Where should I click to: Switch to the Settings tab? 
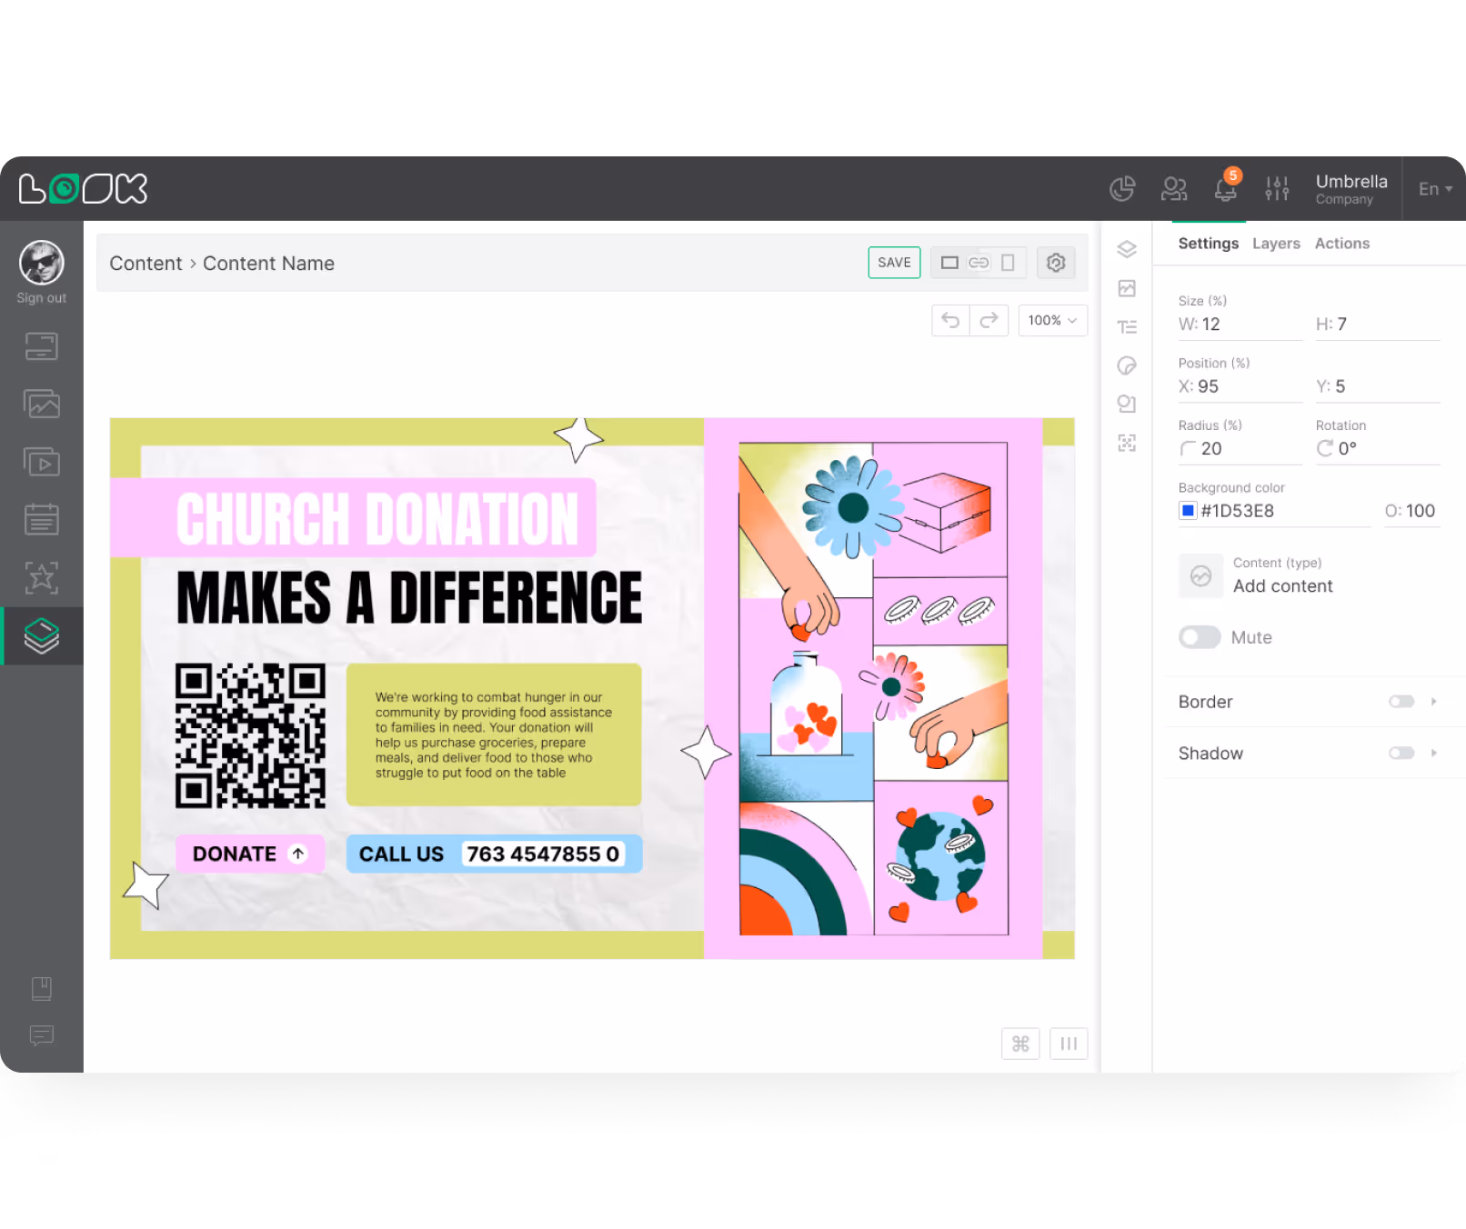[1208, 244]
